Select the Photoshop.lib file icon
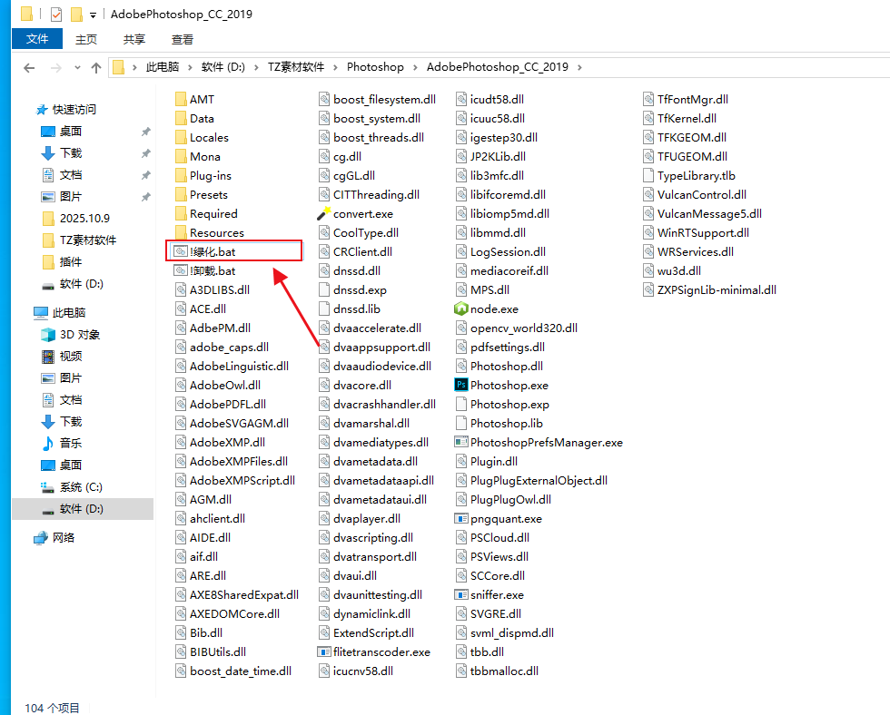Image resolution: width=890 pixels, height=715 pixels. pyautogui.click(x=461, y=424)
